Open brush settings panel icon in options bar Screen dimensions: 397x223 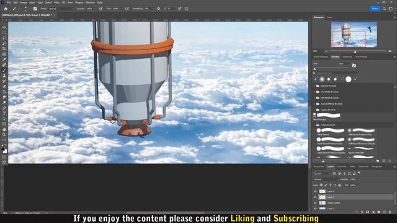click(35, 9)
